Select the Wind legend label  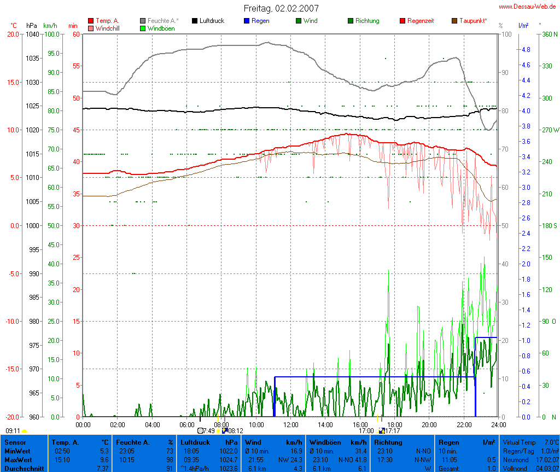pyautogui.click(x=310, y=21)
